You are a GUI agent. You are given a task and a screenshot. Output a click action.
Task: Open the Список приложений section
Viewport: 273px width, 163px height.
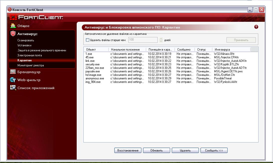click(x=36, y=88)
